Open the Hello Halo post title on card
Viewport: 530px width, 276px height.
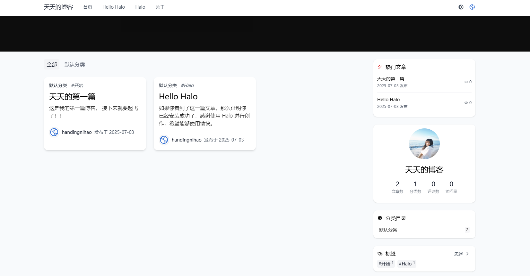pos(178,97)
